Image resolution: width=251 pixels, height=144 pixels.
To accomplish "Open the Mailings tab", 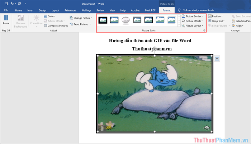I will coord(86,10).
